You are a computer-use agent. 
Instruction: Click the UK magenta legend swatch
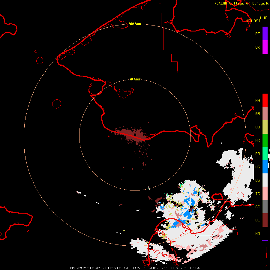tap(265, 47)
